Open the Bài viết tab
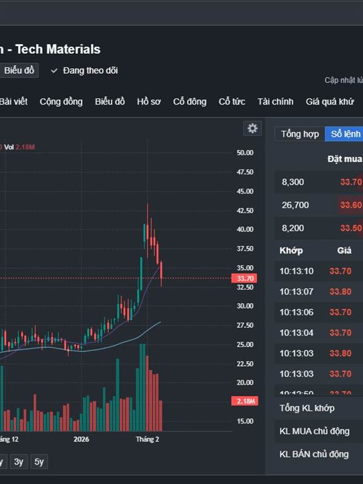 point(13,102)
